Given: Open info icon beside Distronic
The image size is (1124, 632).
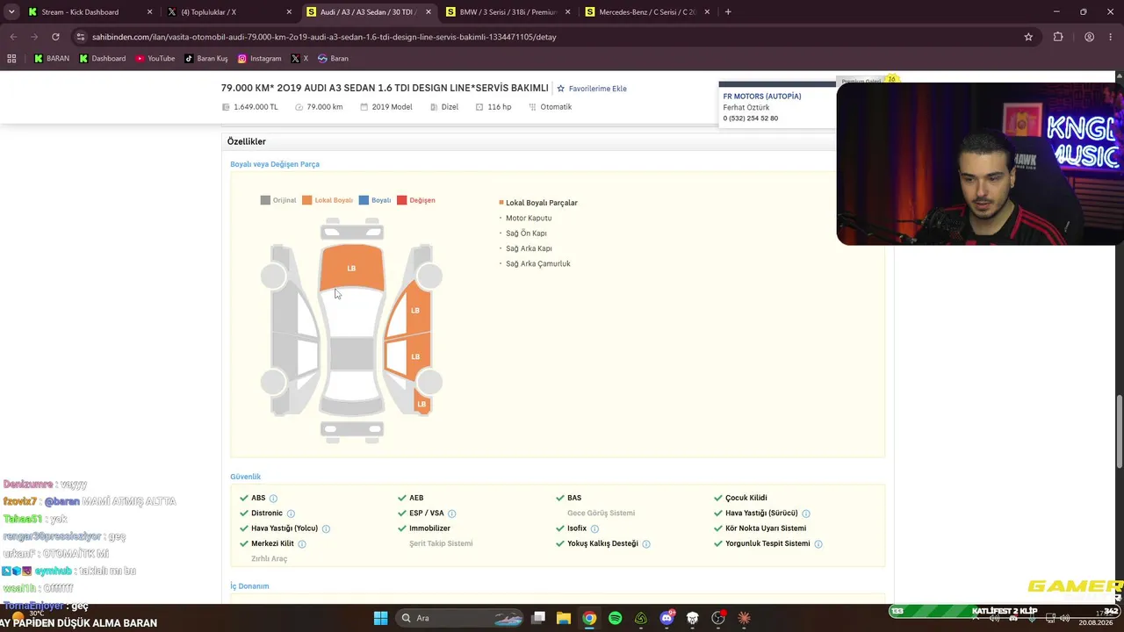Looking at the screenshot, I should (291, 513).
